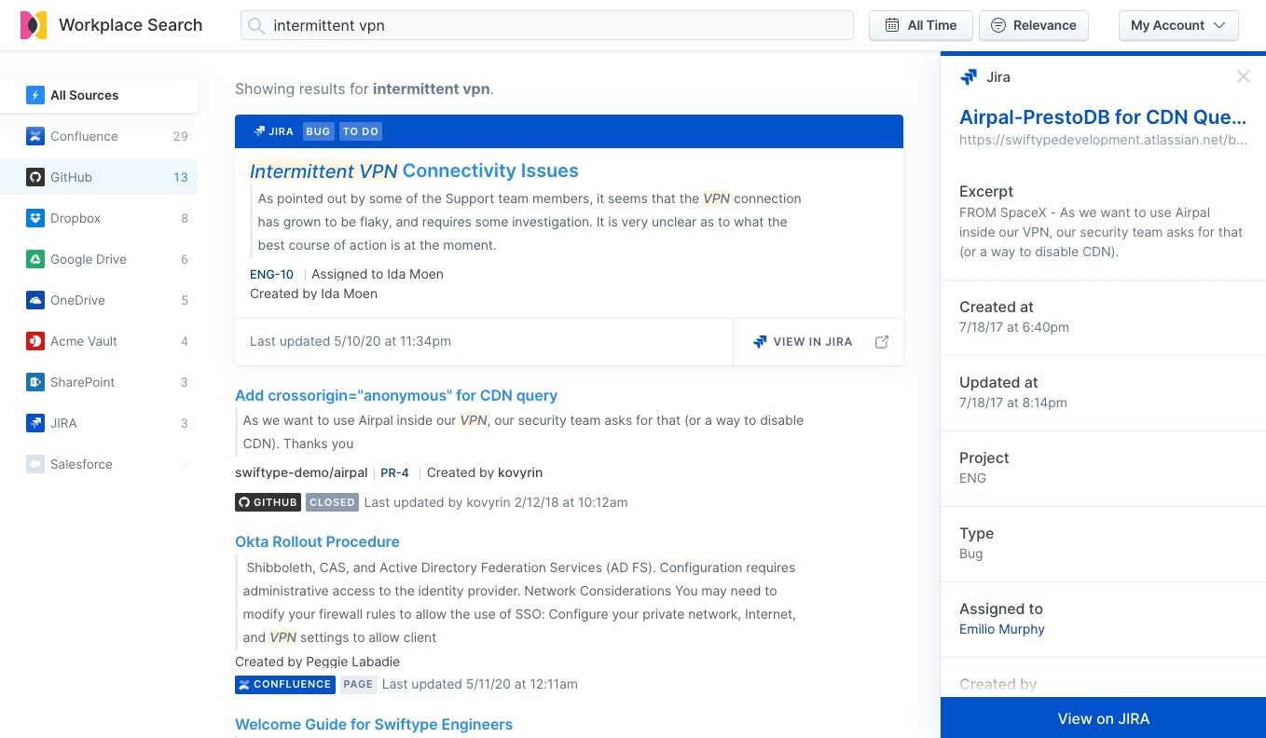Click the 'Showing results for intermittent vpn' text
The width and height of the screenshot is (1266, 738).
coord(365,89)
